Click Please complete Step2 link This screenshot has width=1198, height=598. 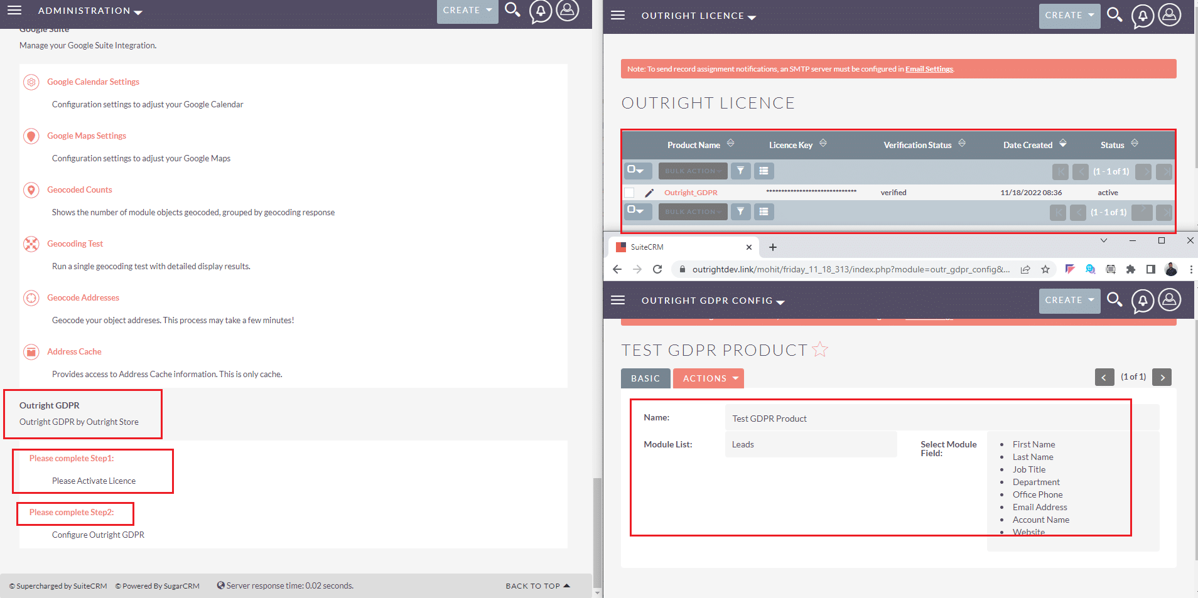pos(72,512)
